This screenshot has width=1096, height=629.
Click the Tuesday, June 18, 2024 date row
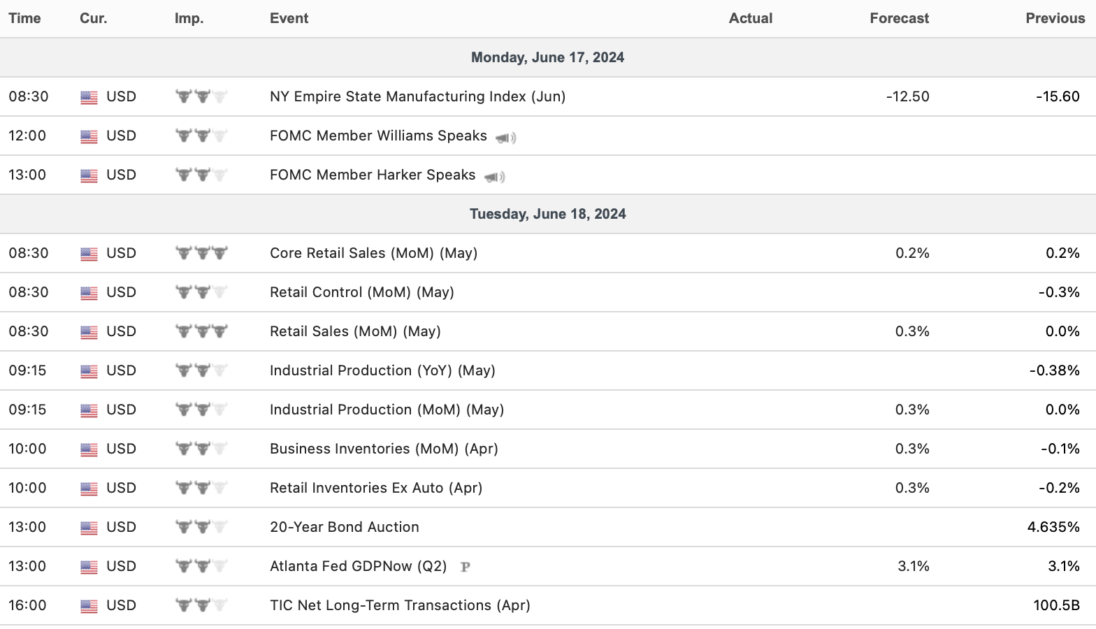[547, 214]
